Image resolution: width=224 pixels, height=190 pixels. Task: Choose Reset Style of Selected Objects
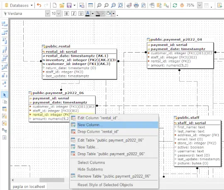pos(114,185)
